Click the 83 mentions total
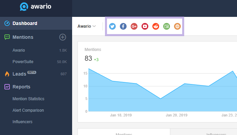237x135 pixels. 88,58
